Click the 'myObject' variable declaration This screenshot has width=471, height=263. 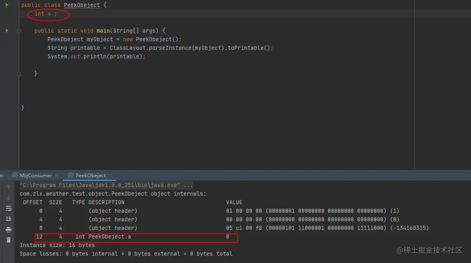tap(100, 40)
